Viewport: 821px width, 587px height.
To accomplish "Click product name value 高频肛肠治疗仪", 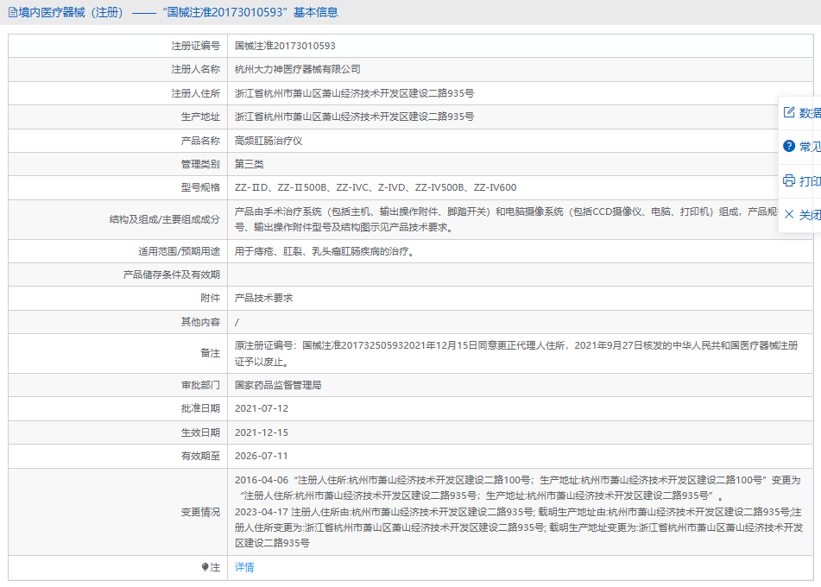I will [x=268, y=140].
